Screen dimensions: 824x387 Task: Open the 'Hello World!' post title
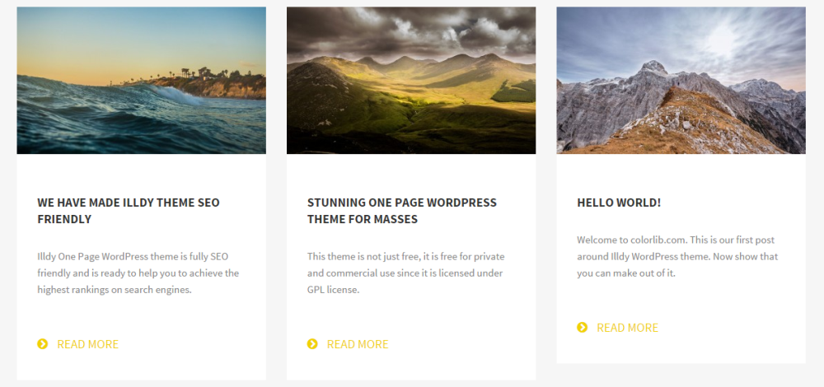pos(619,203)
